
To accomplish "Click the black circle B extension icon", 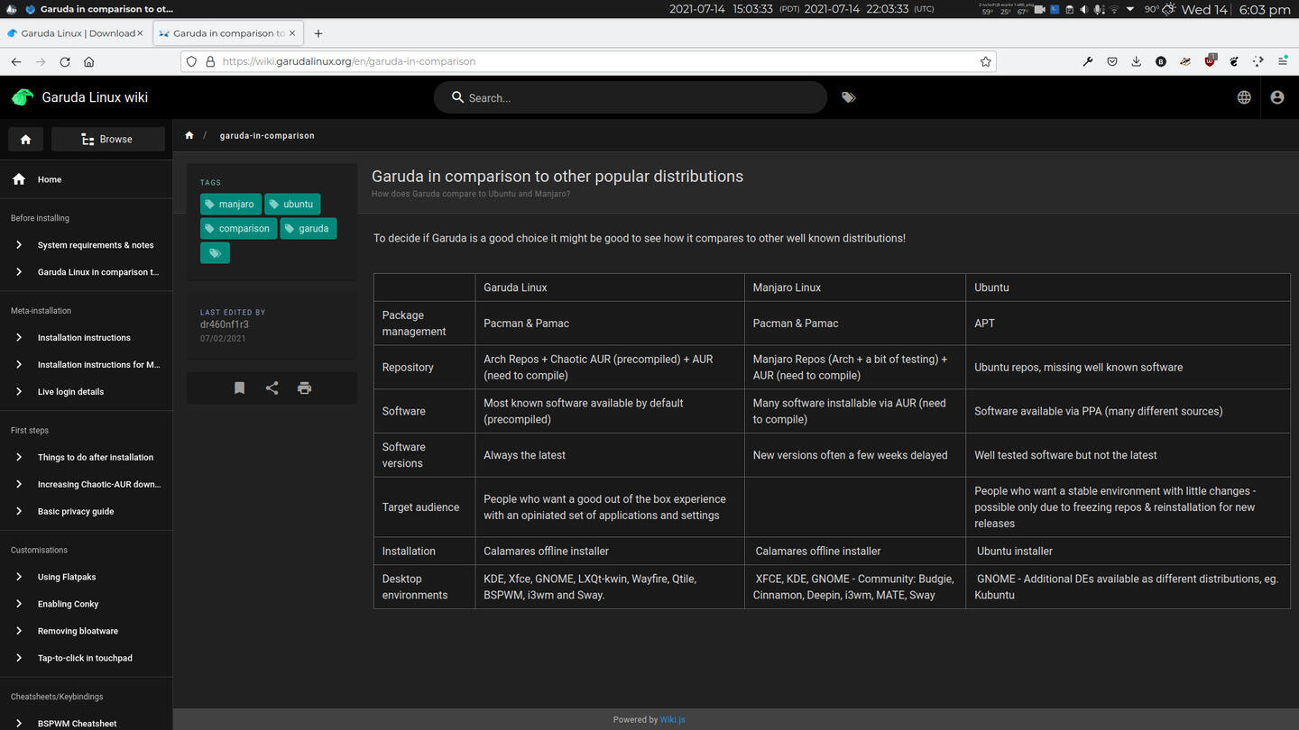I will click(1161, 61).
